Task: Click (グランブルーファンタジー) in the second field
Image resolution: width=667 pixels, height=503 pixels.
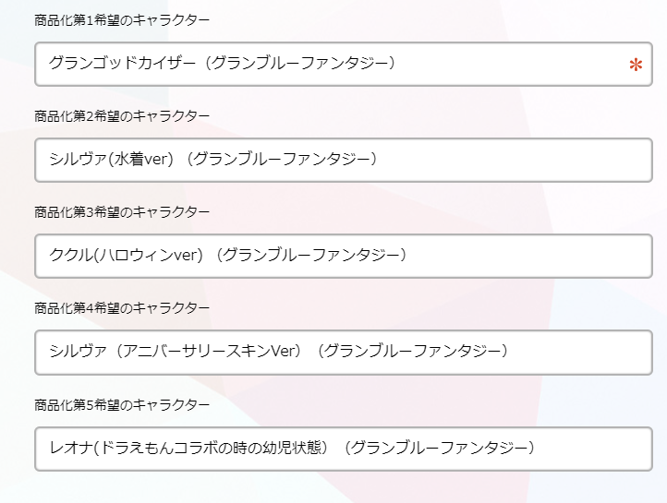Action: [x=281, y=160]
